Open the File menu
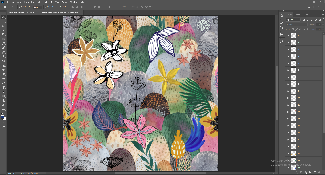Viewport: 325px width, 175px height. coord(8,2)
